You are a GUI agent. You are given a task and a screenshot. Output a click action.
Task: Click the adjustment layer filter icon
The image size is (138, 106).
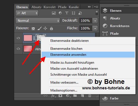click(60, 13)
